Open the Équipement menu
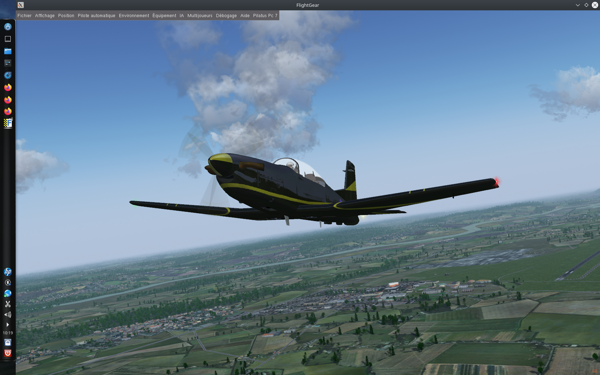Image resolution: width=600 pixels, height=375 pixels. (164, 16)
